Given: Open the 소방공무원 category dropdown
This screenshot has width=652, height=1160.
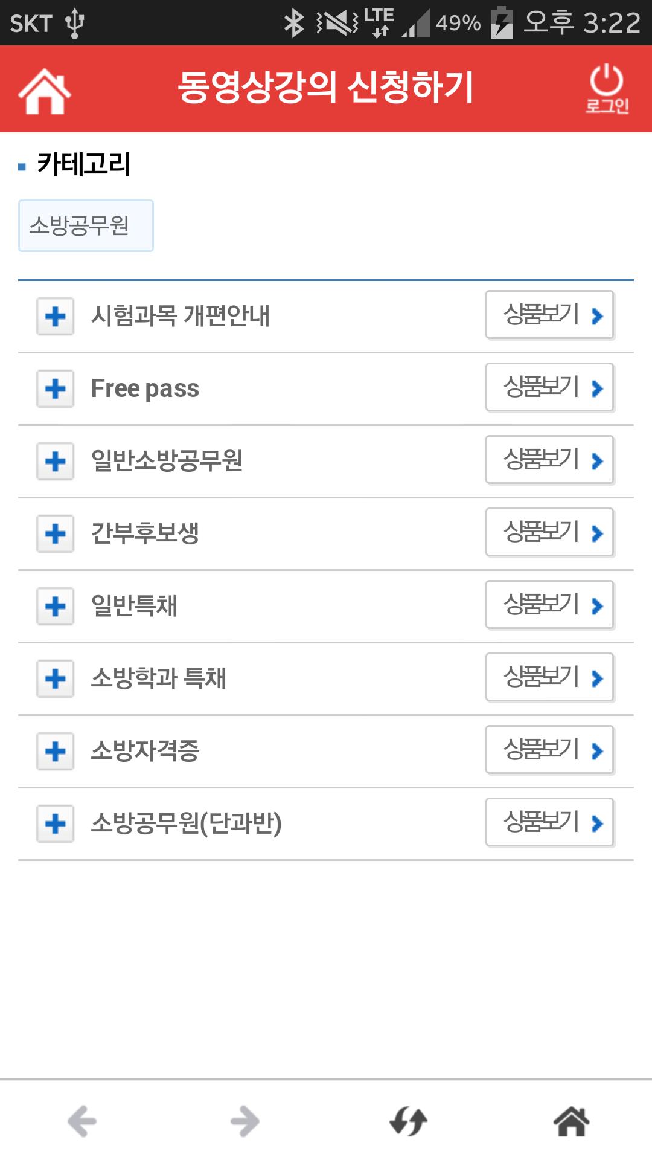Looking at the screenshot, I should tap(86, 225).
